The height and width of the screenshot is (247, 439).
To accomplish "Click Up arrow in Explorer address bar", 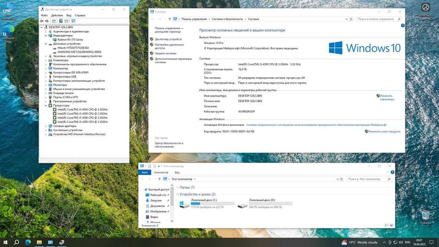I will (159, 179).
